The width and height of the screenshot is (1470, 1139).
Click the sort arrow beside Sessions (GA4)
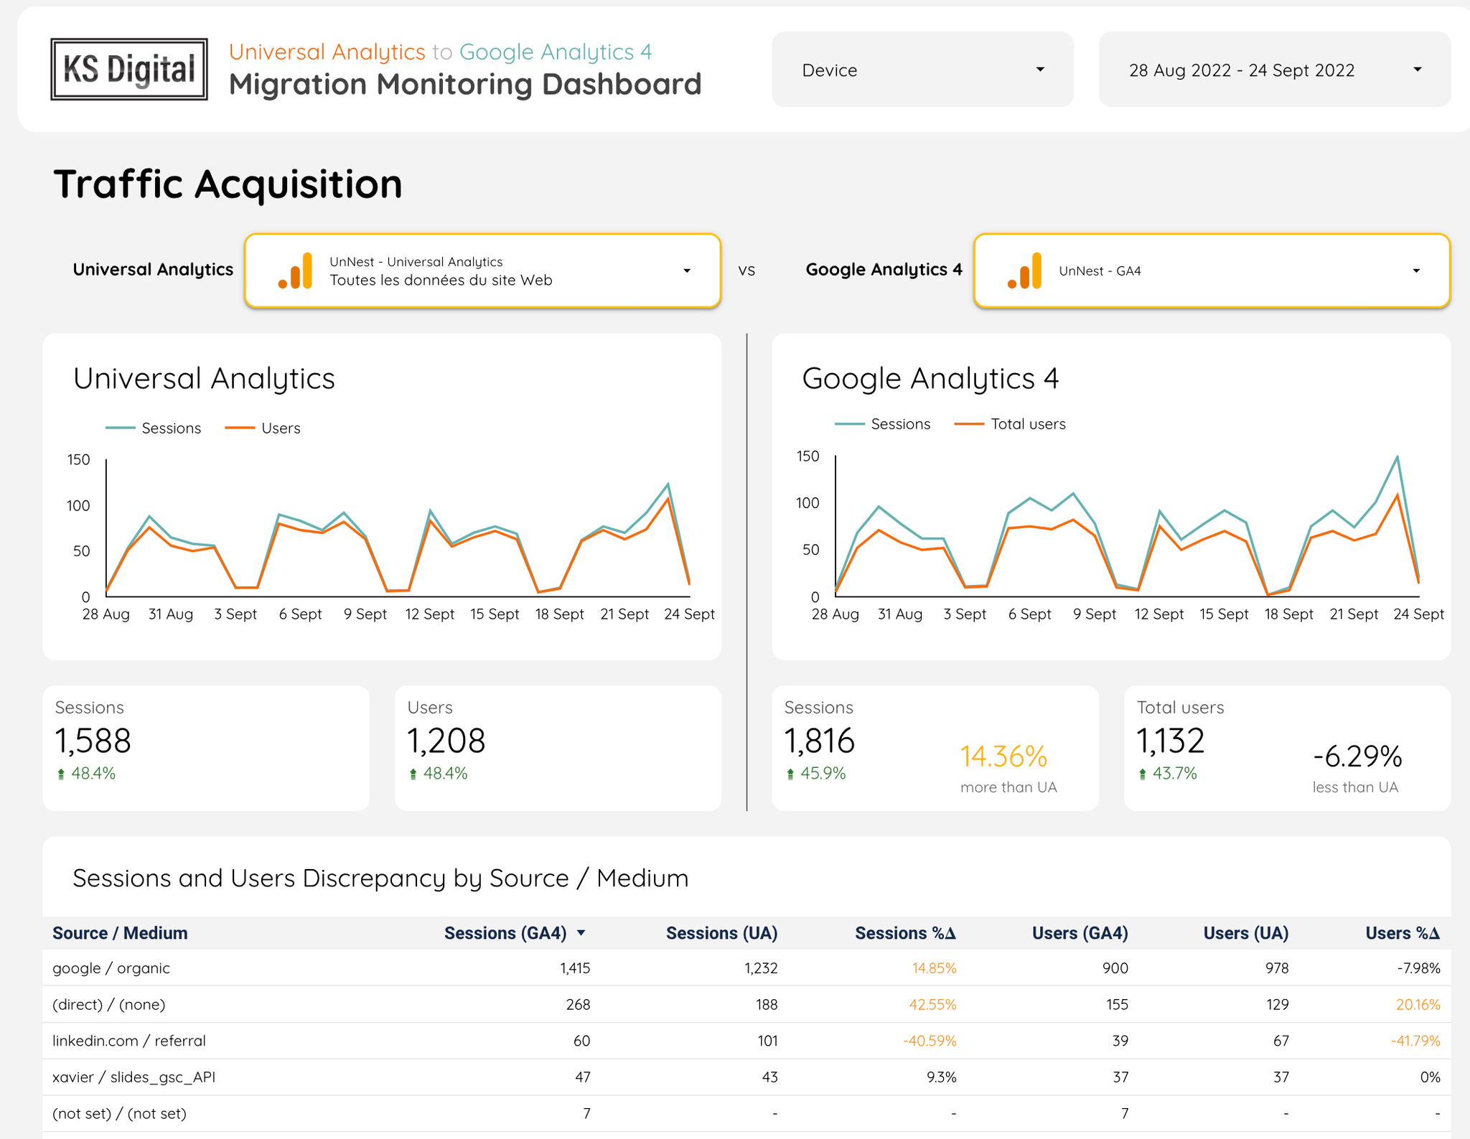pyautogui.click(x=581, y=933)
